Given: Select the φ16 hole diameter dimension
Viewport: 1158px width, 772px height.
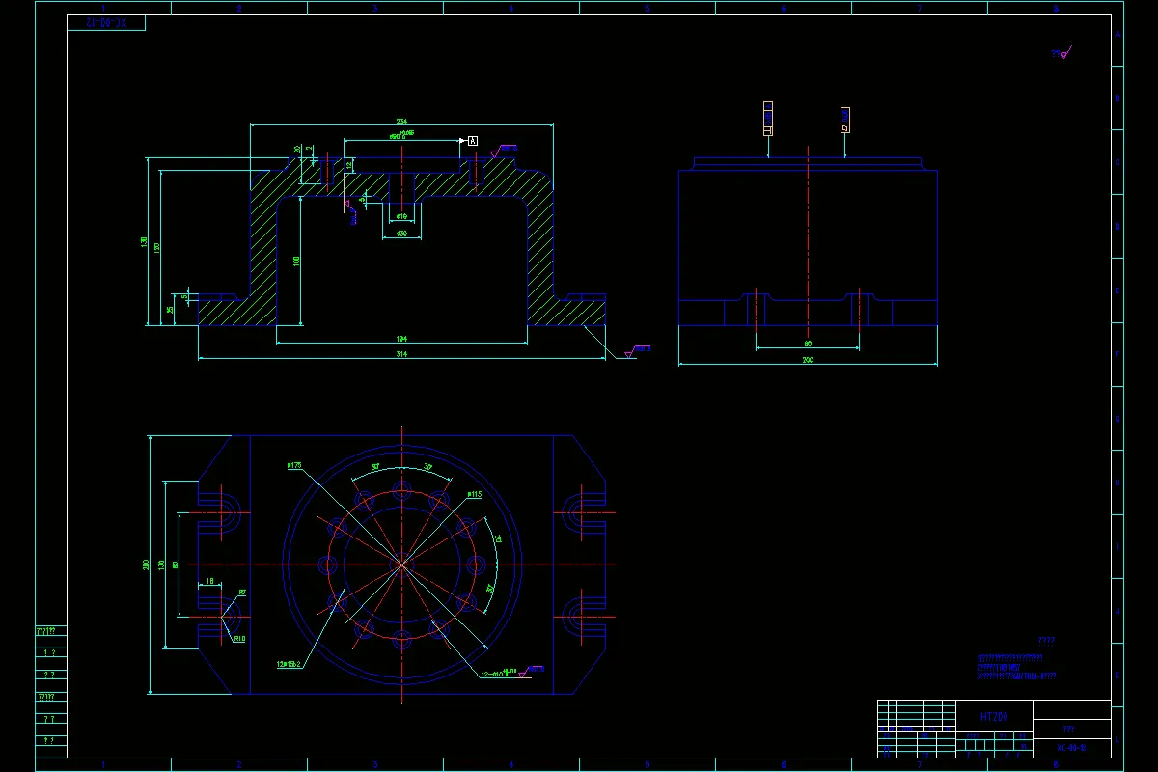Looking at the screenshot, I should pyautogui.click(x=401, y=217).
